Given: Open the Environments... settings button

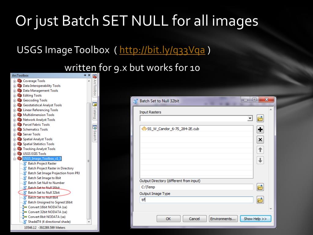Looking at the screenshot, I should click(x=223, y=219).
